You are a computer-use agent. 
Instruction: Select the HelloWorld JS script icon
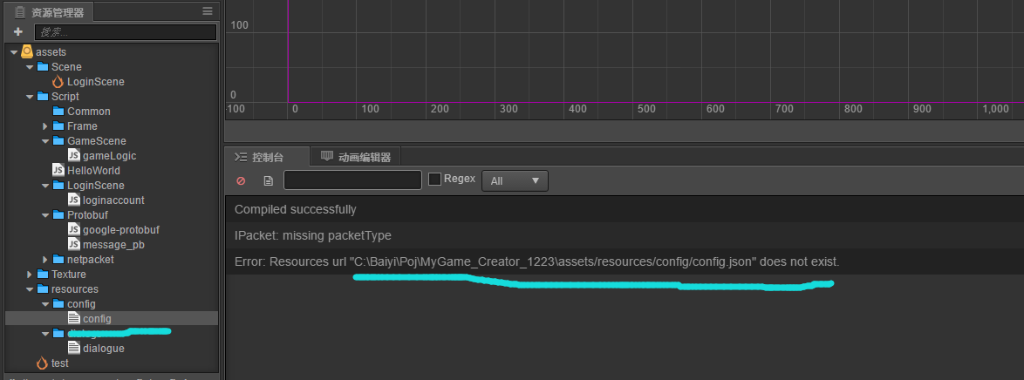pos(58,171)
